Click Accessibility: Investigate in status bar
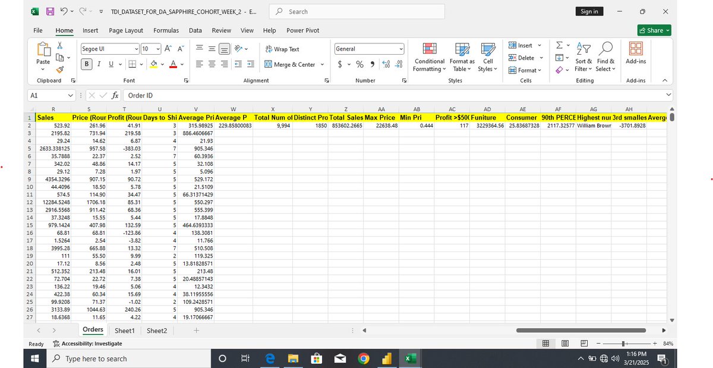713x368 pixels. coord(88,344)
